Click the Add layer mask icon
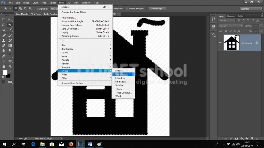The height and width of the screenshot is (148, 264). point(236,138)
